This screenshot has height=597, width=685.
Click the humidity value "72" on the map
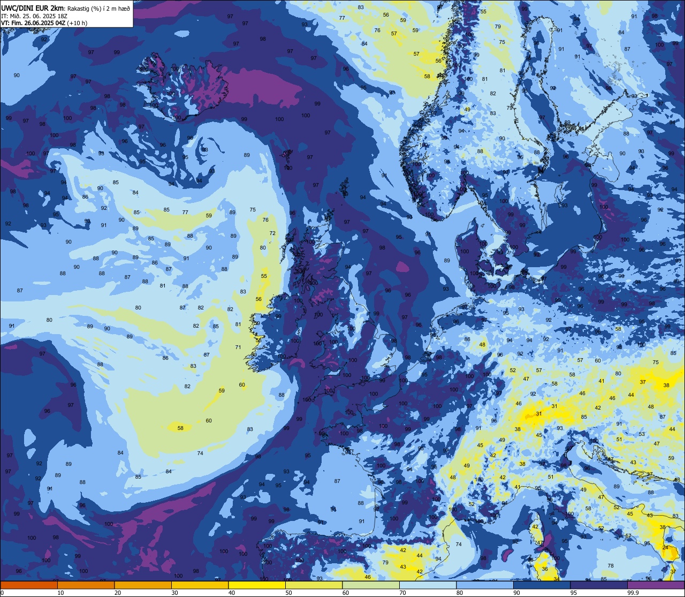[272, 233]
